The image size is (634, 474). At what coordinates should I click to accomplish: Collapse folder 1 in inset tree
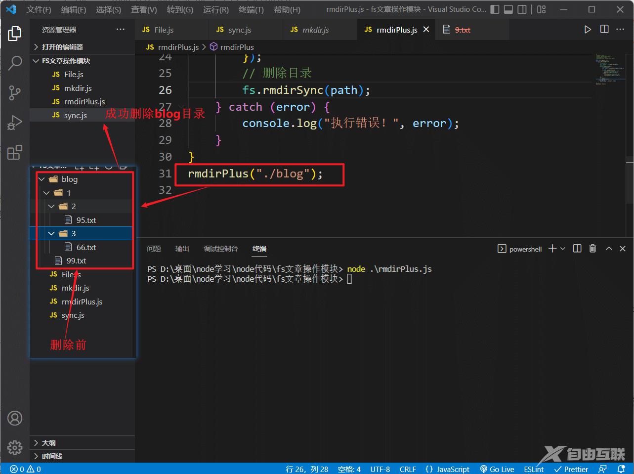pos(46,193)
